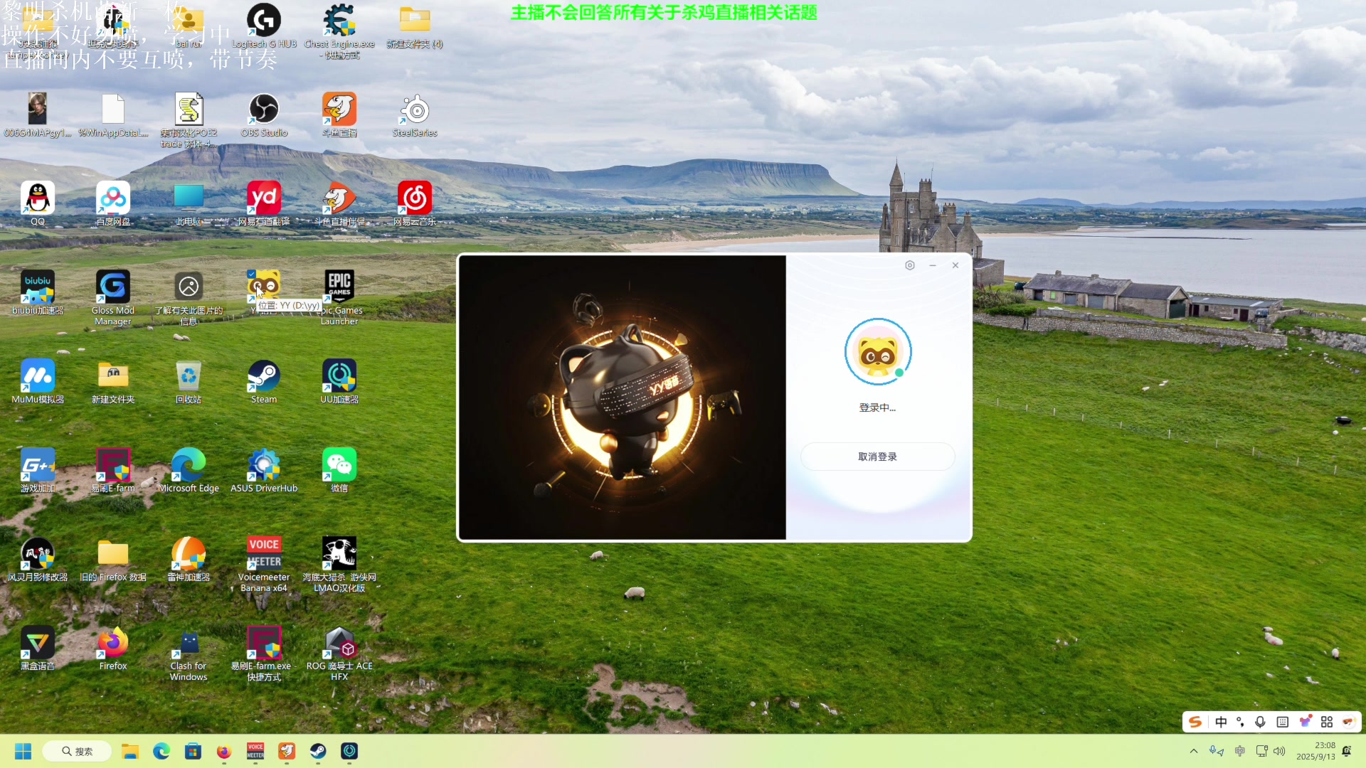Show hidden tray icons chevron
This screenshot has width=1366, height=768.
coord(1194,751)
